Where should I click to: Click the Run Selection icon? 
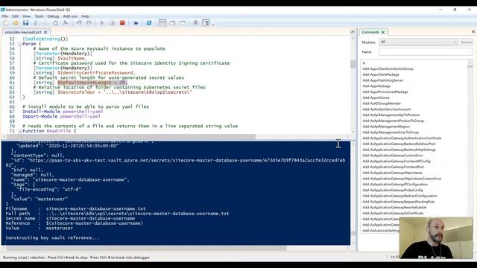112,23
